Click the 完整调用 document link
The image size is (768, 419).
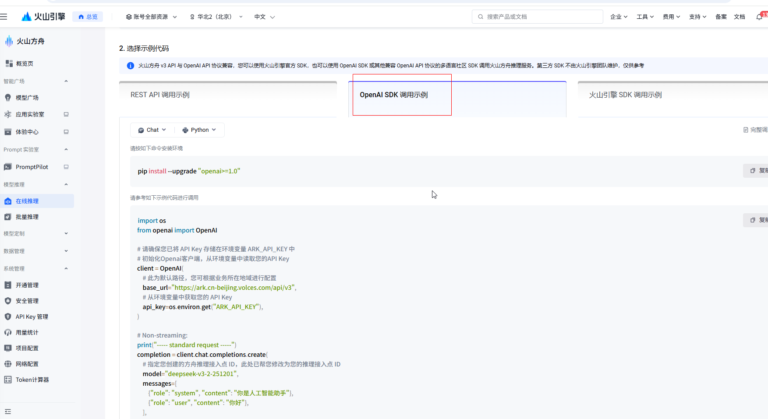(756, 130)
